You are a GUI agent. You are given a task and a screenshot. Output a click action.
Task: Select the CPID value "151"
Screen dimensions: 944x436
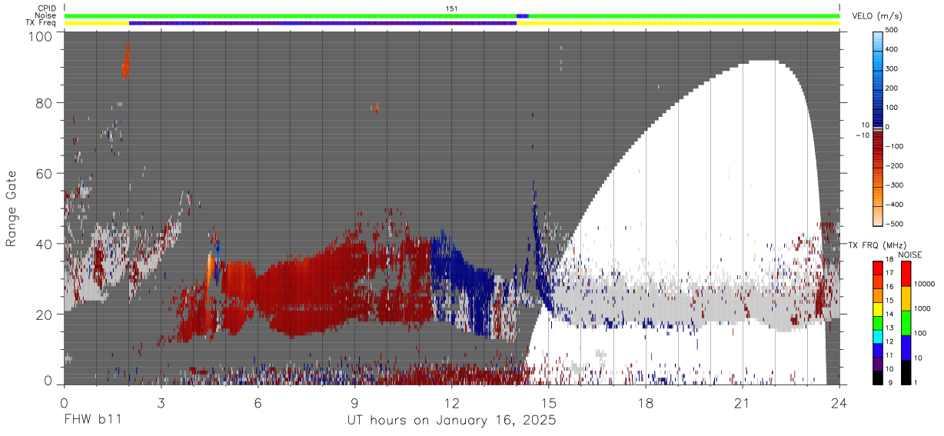pyautogui.click(x=451, y=8)
